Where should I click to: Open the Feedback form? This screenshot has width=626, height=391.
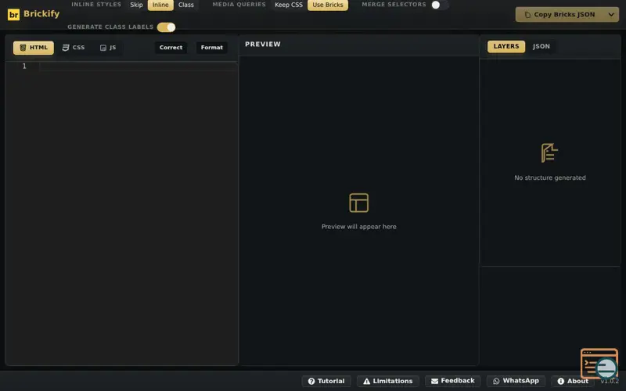453,381
